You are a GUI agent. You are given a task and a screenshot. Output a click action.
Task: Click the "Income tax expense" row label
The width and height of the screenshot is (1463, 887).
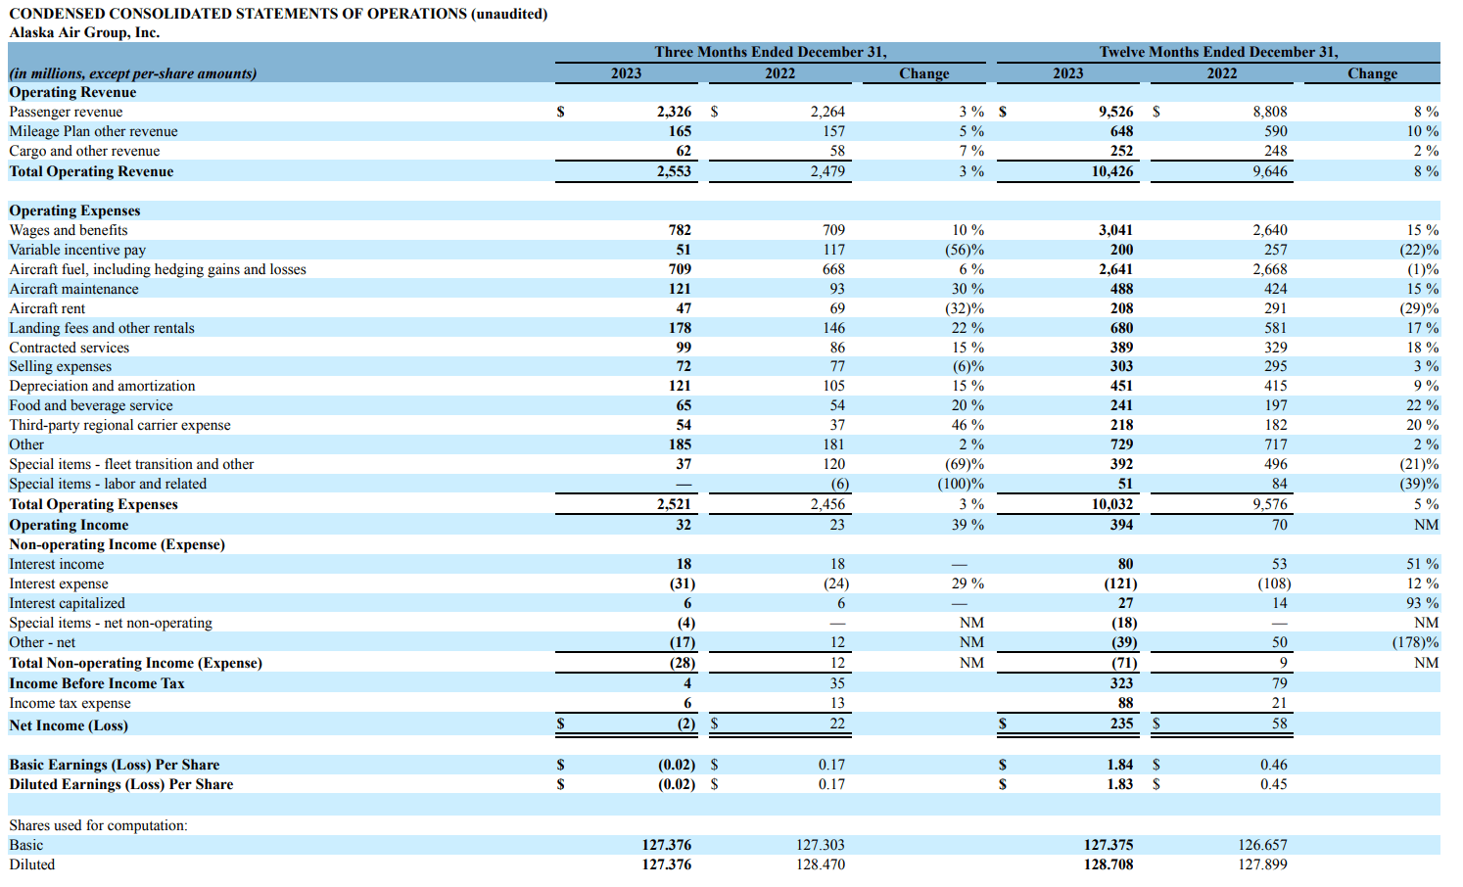point(70,703)
